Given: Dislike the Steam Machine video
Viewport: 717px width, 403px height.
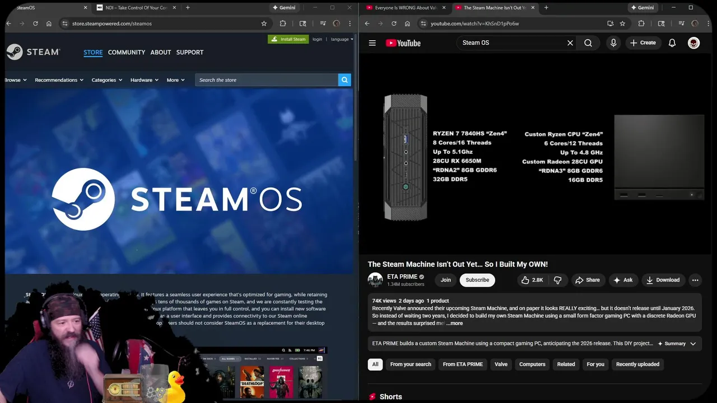Looking at the screenshot, I should click(557, 280).
